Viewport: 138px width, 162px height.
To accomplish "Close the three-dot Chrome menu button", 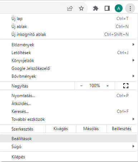I will [x=130, y=8].
